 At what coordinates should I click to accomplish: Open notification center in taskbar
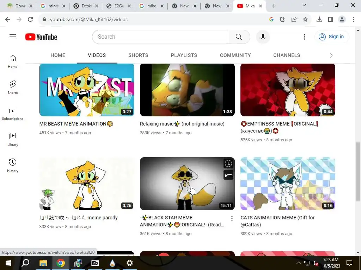349,263
